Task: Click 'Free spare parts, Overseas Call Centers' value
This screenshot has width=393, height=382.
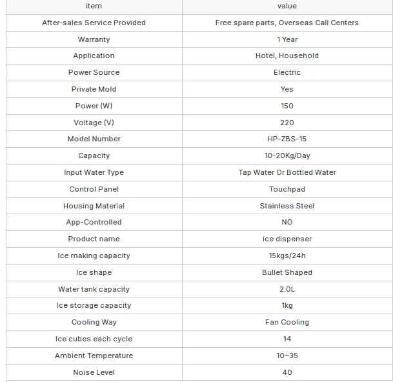Action: pyautogui.click(x=287, y=23)
